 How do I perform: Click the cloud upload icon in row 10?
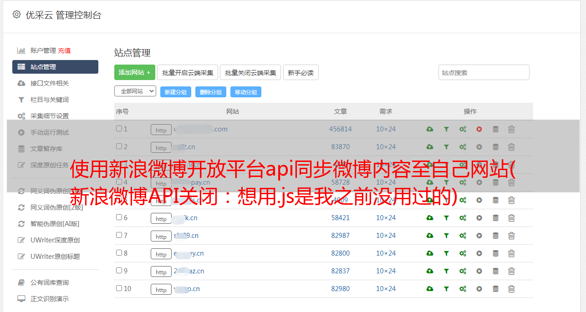(430, 289)
